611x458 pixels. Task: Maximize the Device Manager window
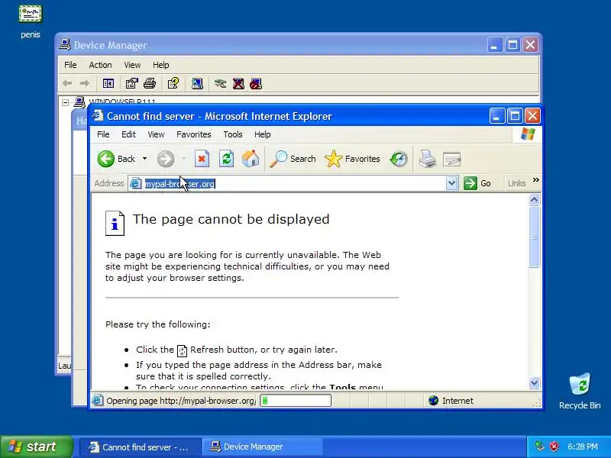(512, 45)
